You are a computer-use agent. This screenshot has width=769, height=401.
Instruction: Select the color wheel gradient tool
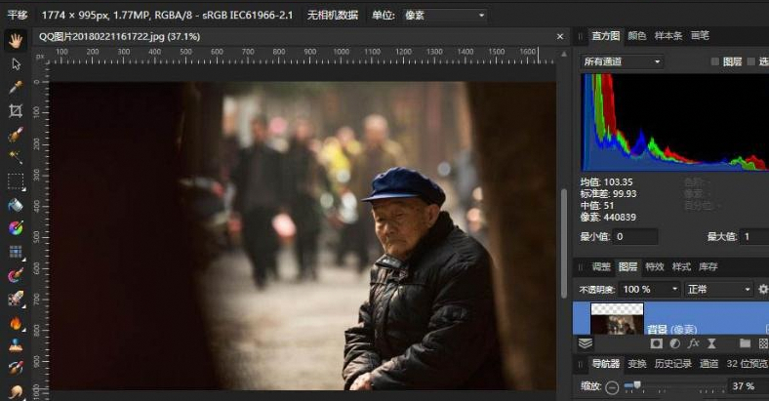[x=16, y=228]
